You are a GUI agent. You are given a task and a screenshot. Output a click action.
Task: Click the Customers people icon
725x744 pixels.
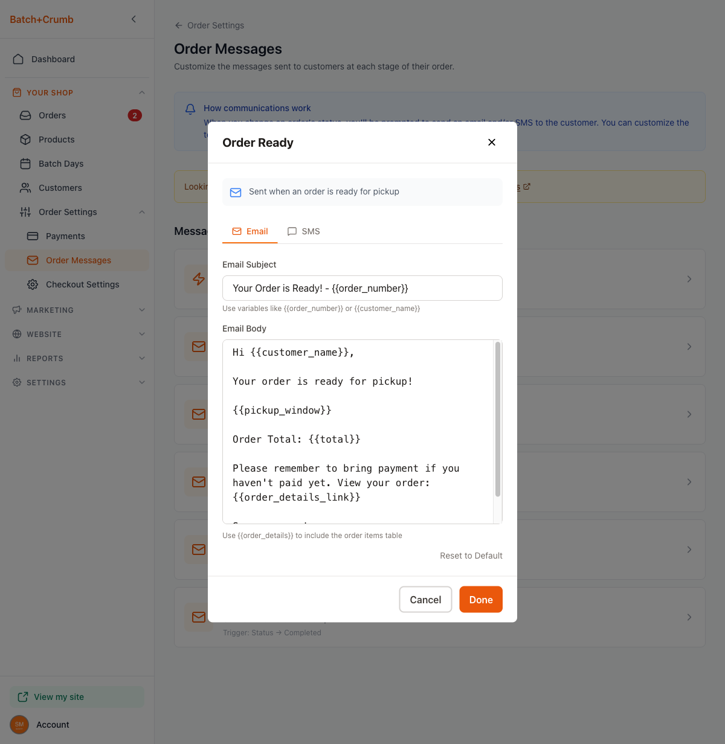[25, 188]
